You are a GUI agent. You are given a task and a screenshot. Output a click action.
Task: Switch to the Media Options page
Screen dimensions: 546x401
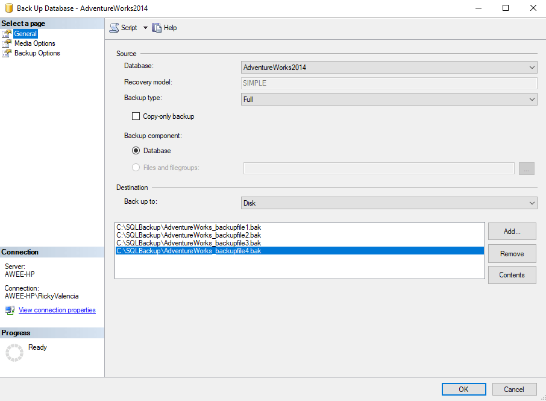(35, 43)
